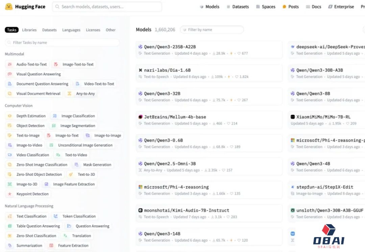Click the Document Question Answering icon

[x=9, y=84]
